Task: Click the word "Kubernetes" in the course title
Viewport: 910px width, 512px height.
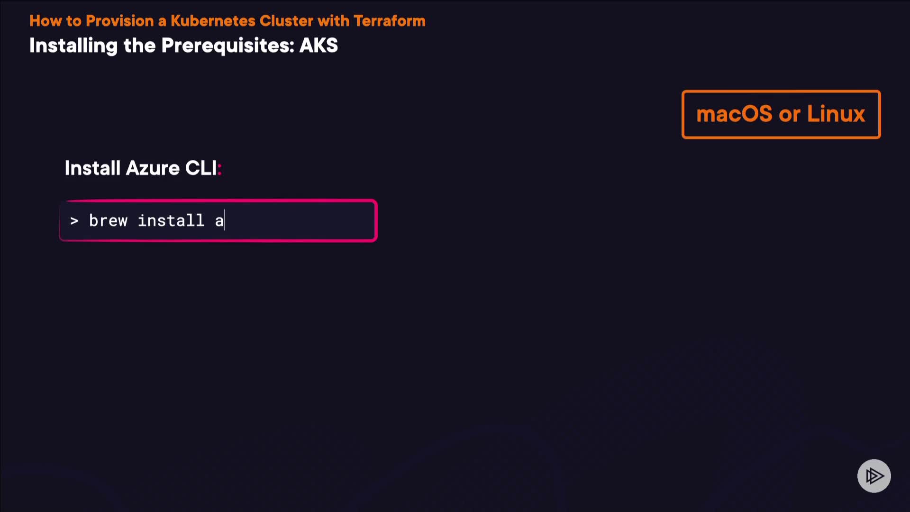Action: [x=213, y=21]
